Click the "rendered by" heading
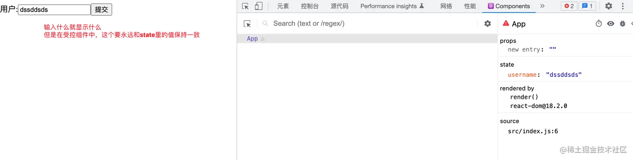633x160 pixels. pos(517,89)
